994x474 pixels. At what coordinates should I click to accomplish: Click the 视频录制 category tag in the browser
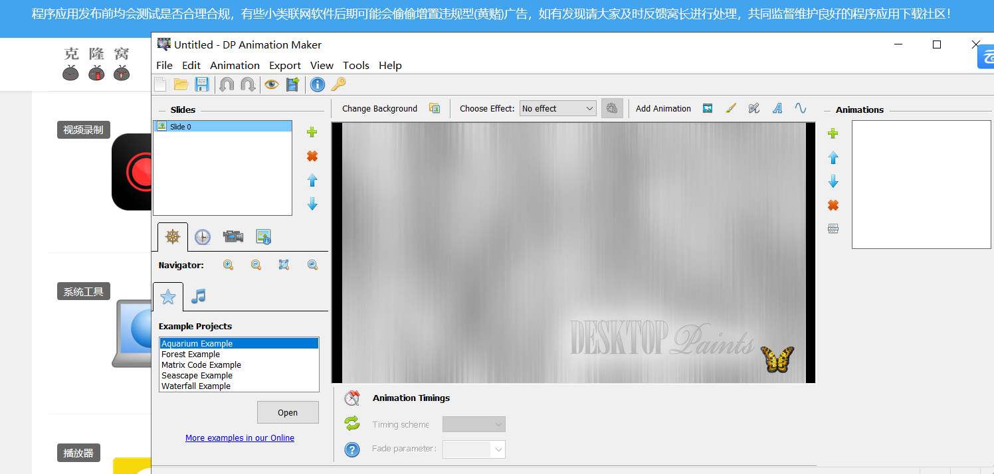[x=83, y=130]
